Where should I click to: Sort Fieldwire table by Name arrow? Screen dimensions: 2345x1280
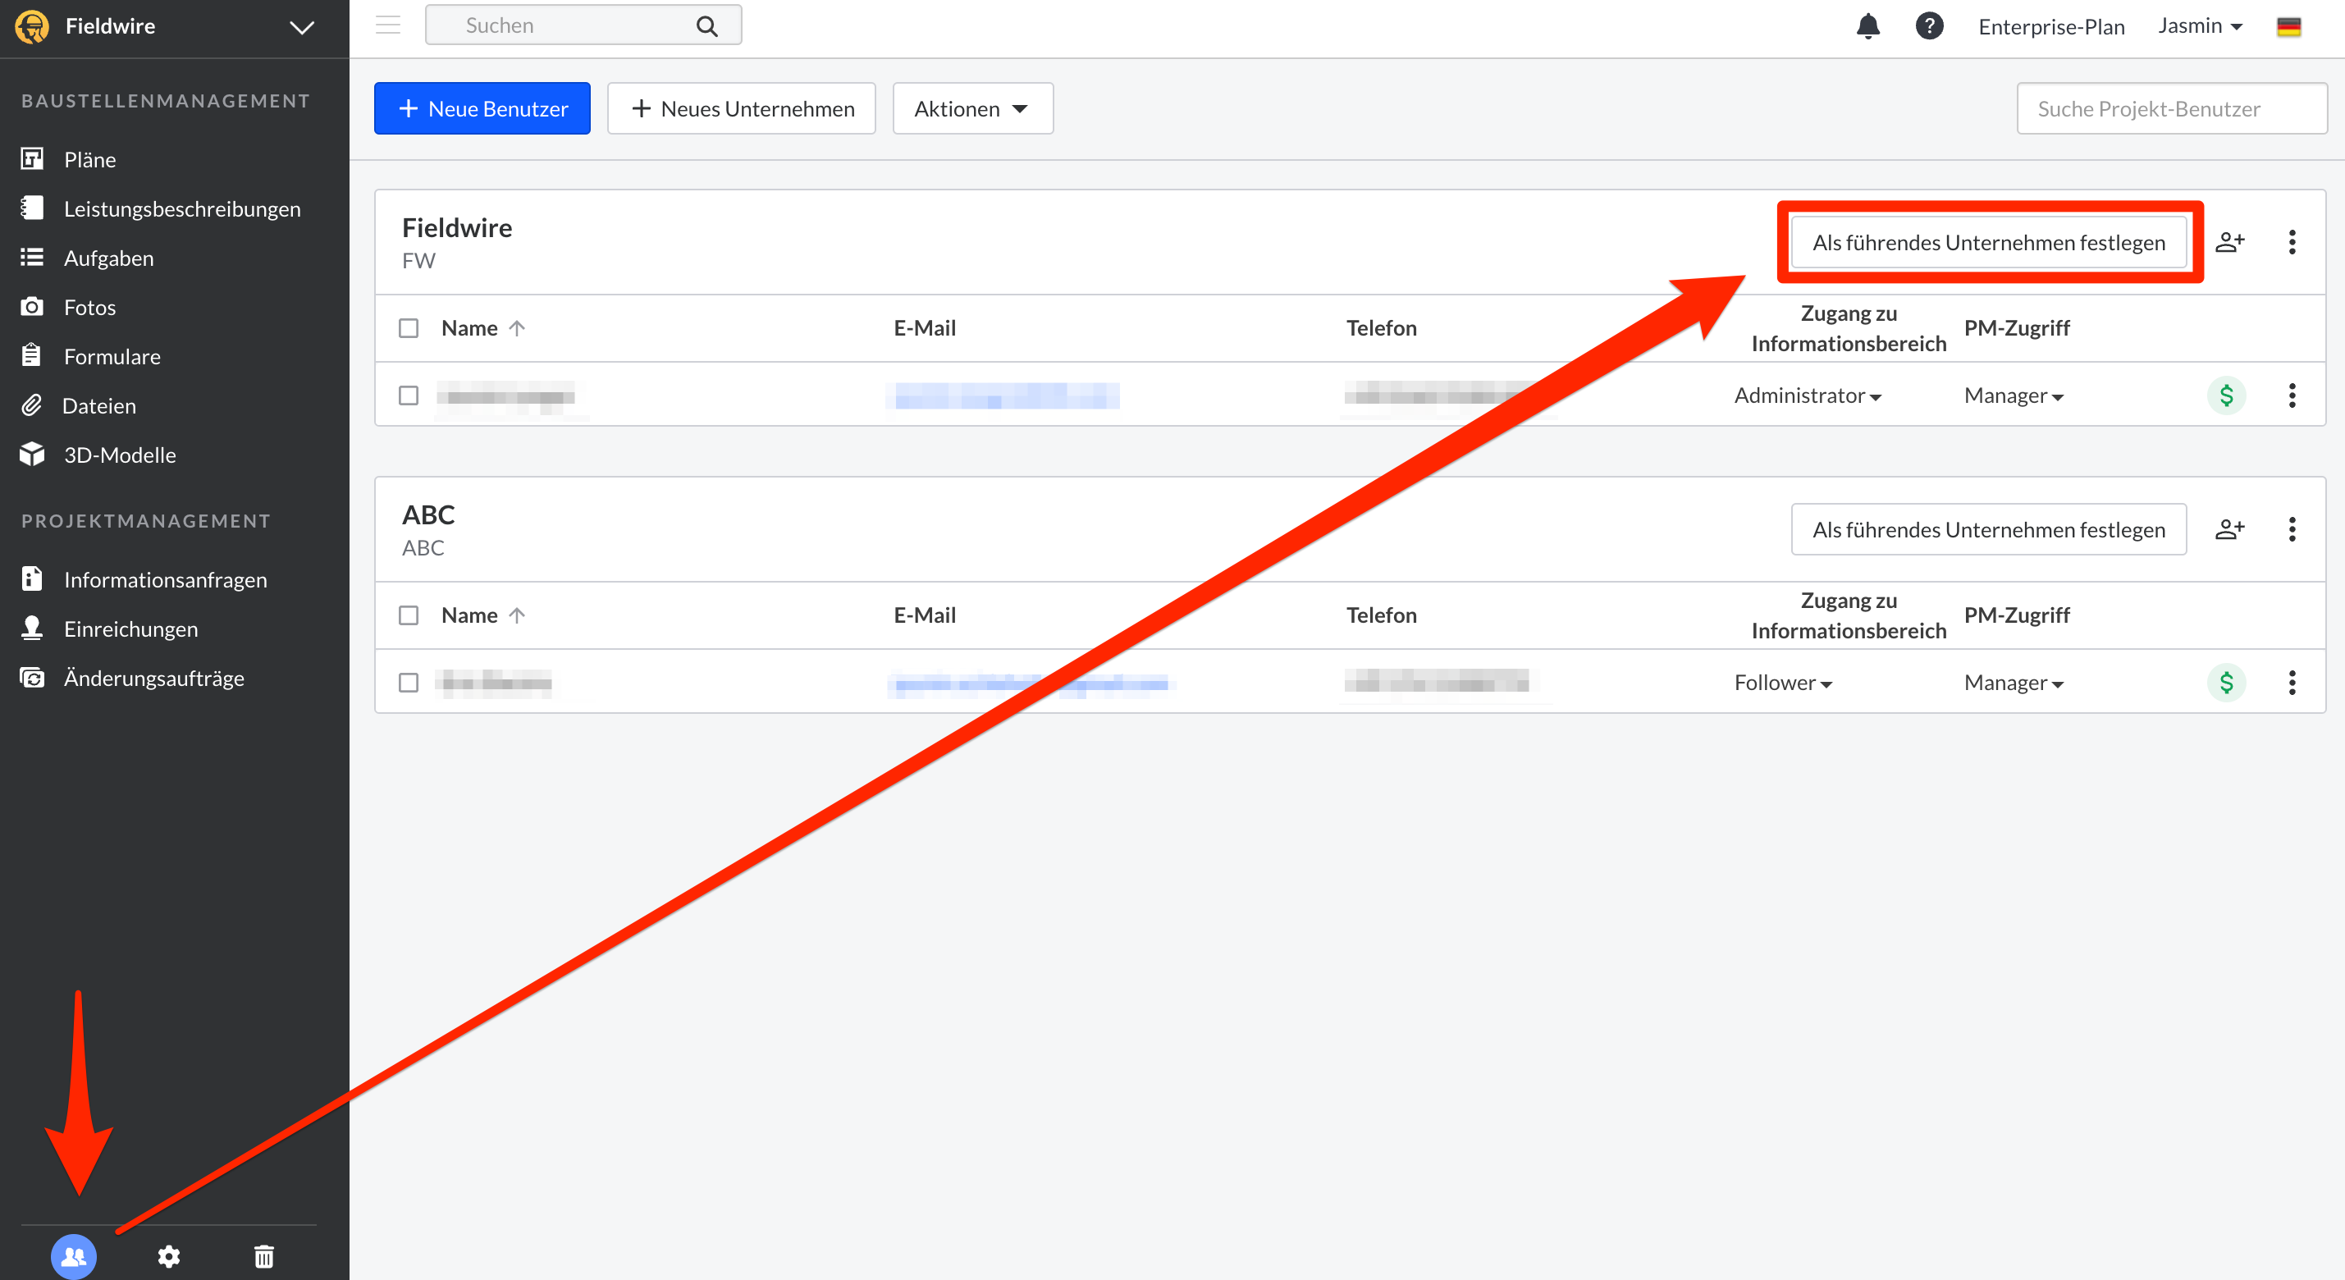pos(517,327)
